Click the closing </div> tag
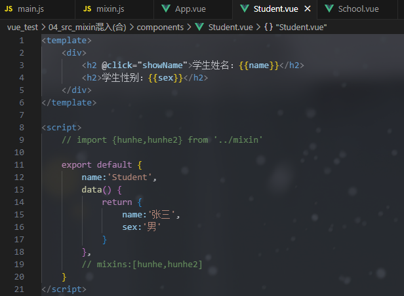 (x=77, y=90)
